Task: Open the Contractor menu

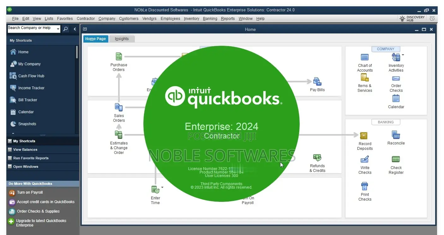Action: click(86, 19)
